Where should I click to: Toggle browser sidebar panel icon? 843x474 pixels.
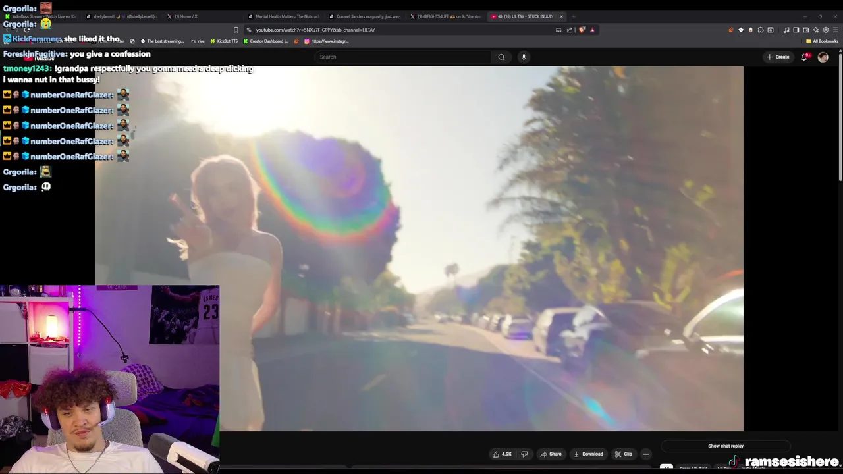(x=796, y=30)
